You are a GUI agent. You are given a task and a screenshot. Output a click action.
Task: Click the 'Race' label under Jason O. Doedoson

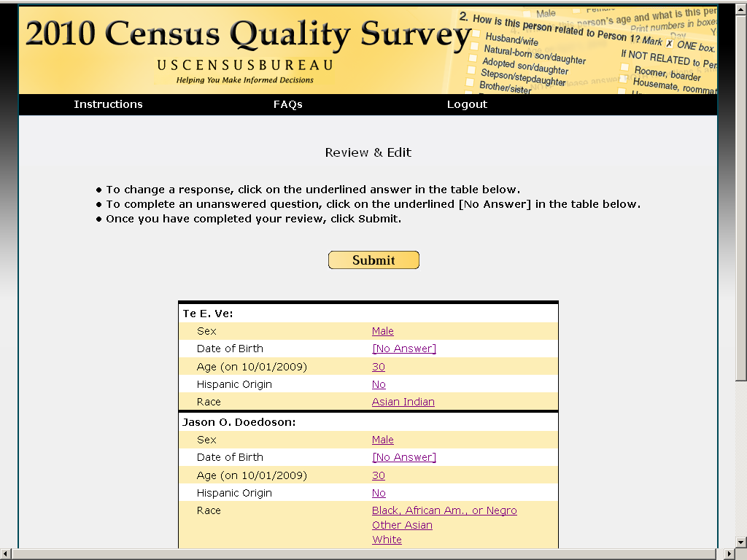click(x=209, y=510)
